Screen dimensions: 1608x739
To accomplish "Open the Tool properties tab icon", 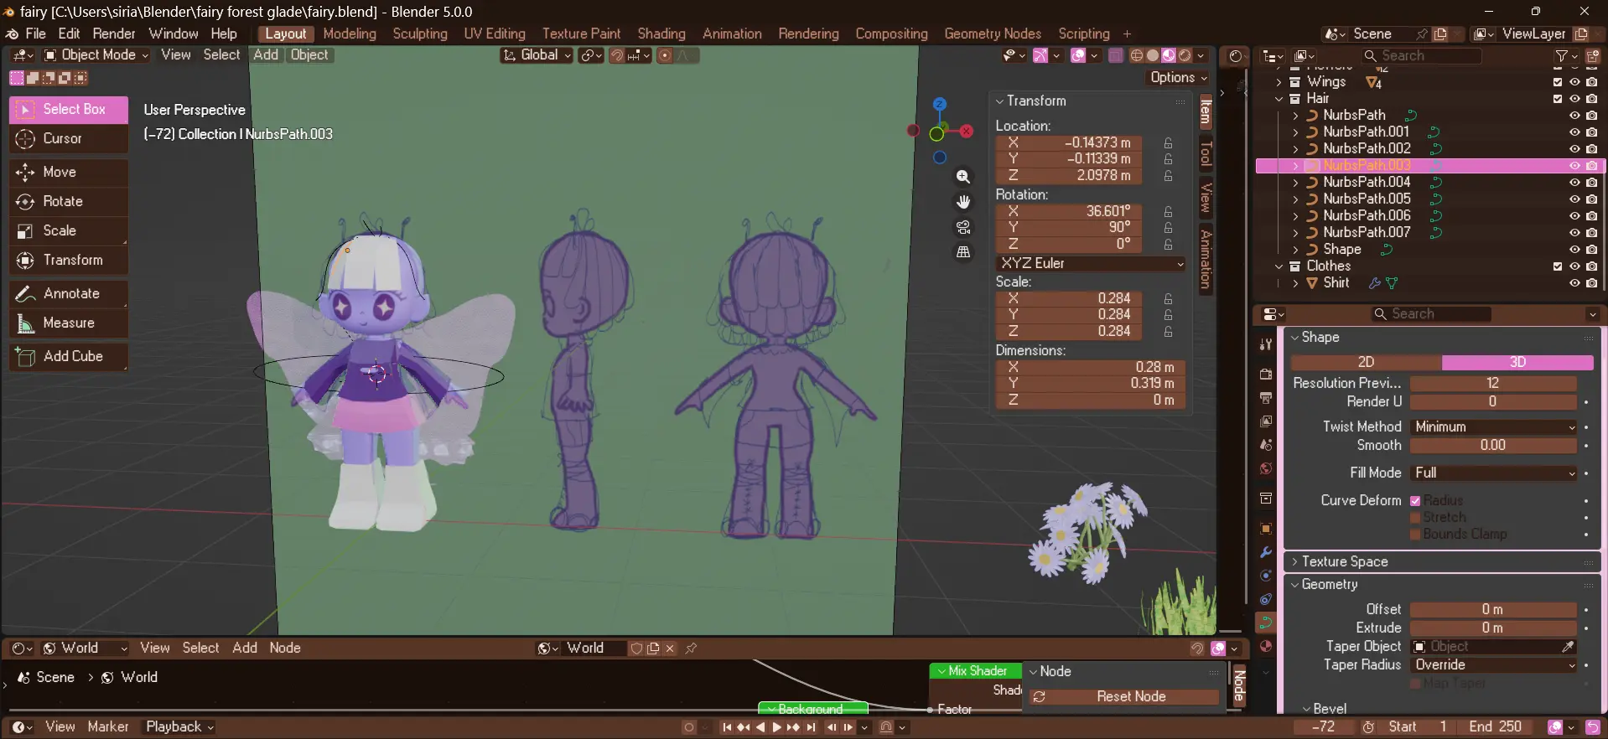I will pos(1266,344).
